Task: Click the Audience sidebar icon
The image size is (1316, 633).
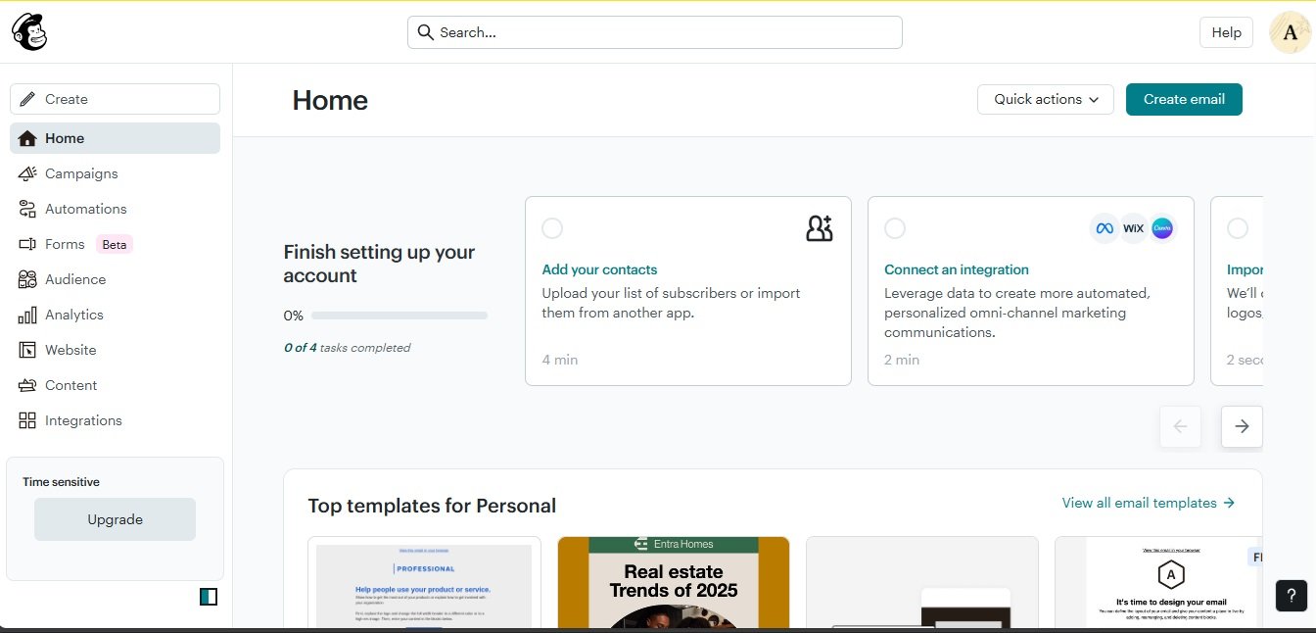Action: pyautogui.click(x=27, y=279)
